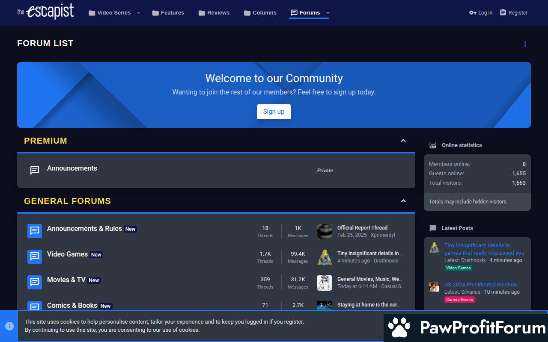Collapse the Premium category
The height and width of the screenshot is (342, 548).
click(x=403, y=141)
